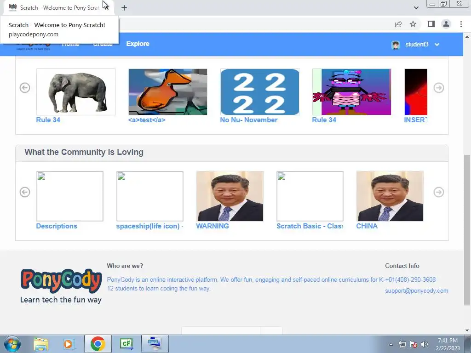
Task: Show hidden system tray icons
Action: tap(391, 344)
